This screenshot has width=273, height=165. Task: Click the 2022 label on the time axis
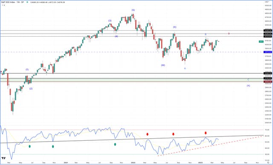pyautogui.click(x=133, y=162)
